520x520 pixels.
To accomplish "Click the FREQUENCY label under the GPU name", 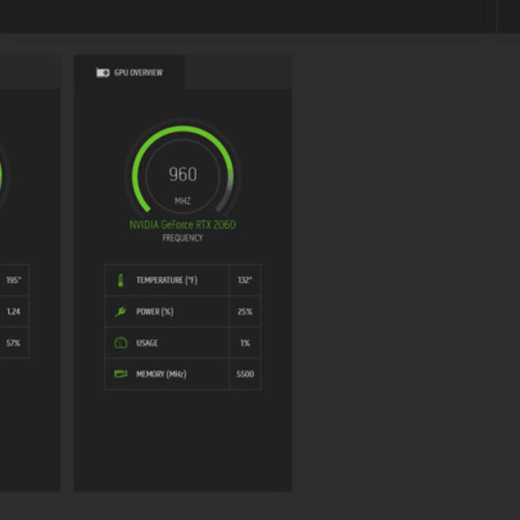I will pos(182,238).
